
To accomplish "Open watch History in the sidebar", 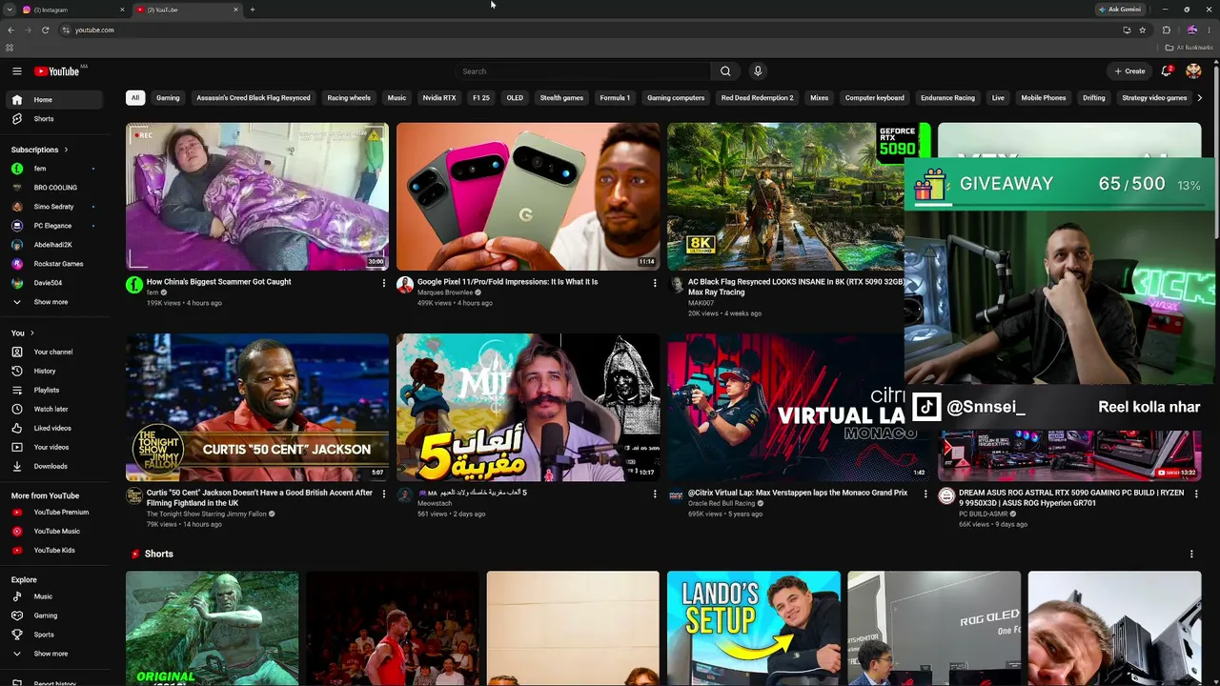I will [56, 371].
